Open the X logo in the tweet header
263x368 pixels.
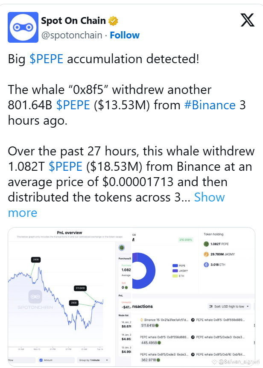[x=248, y=20]
